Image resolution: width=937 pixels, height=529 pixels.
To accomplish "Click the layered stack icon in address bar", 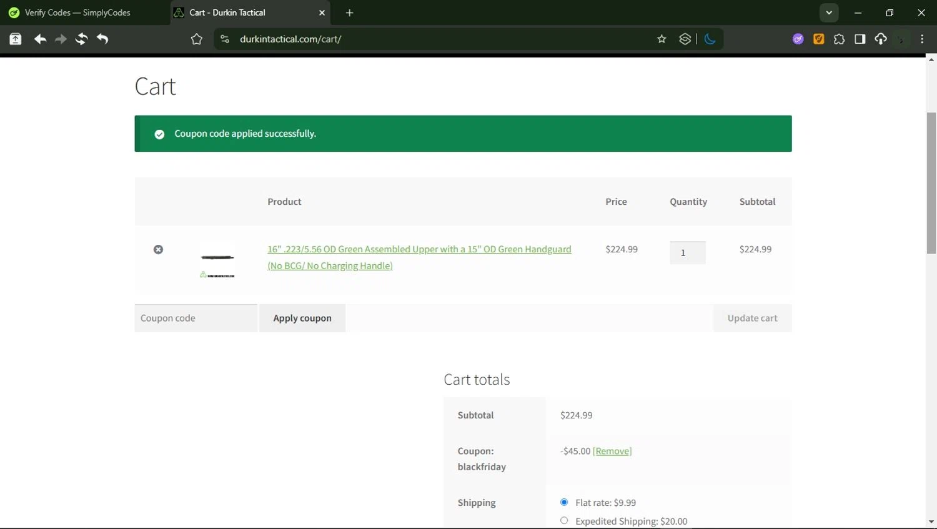I will (x=685, y=39).
